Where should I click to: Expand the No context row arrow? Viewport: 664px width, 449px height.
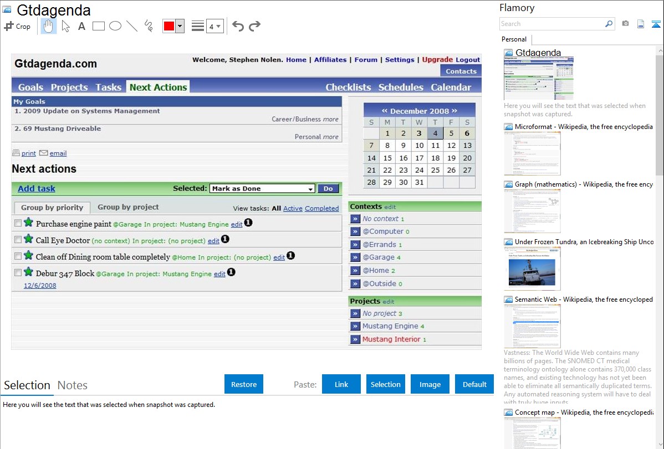click(355, 219)
